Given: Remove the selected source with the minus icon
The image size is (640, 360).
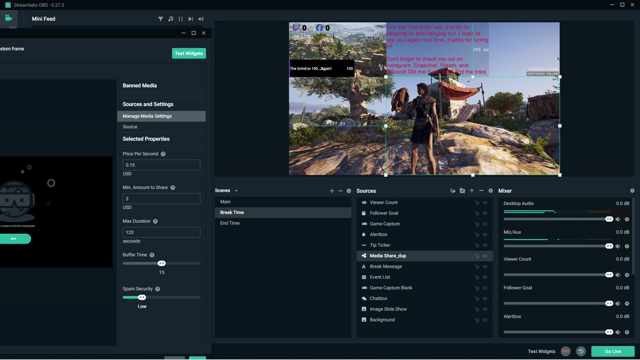Looking at the screenshot, I should pyautogui.click(x=481, y=190).
